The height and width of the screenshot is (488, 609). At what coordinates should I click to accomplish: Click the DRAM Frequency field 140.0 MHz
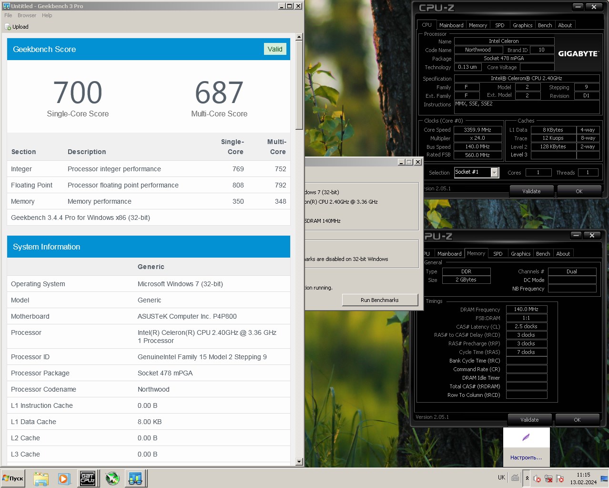tap(527, 309)
